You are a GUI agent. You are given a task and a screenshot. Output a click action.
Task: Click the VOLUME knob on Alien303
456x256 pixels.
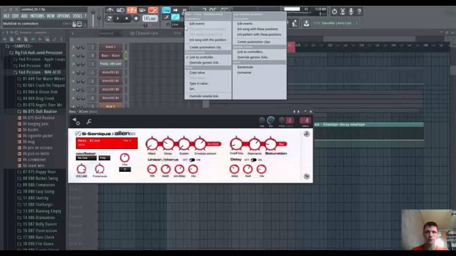click(82, 169)
